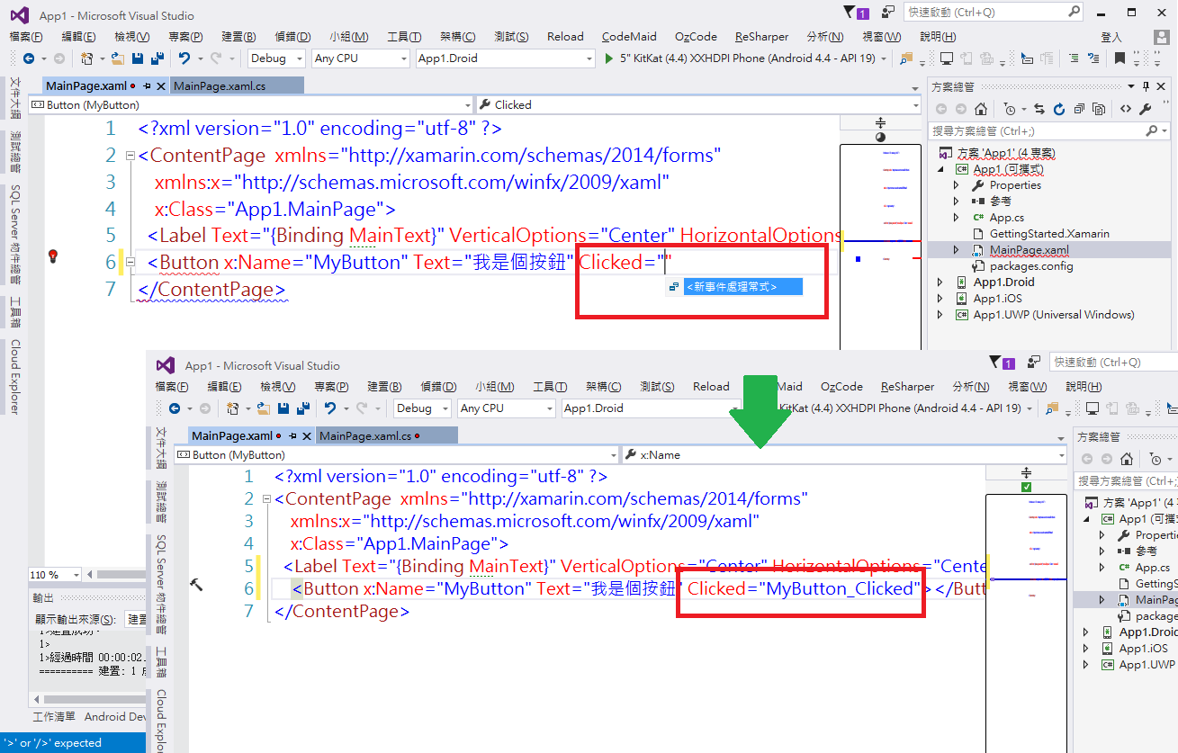Viewport: 1178px width, 753px height.
Task: Select App1.iOS project in lower Solution Explorer
Action: pyautogui.click(x=1144, y=649)
